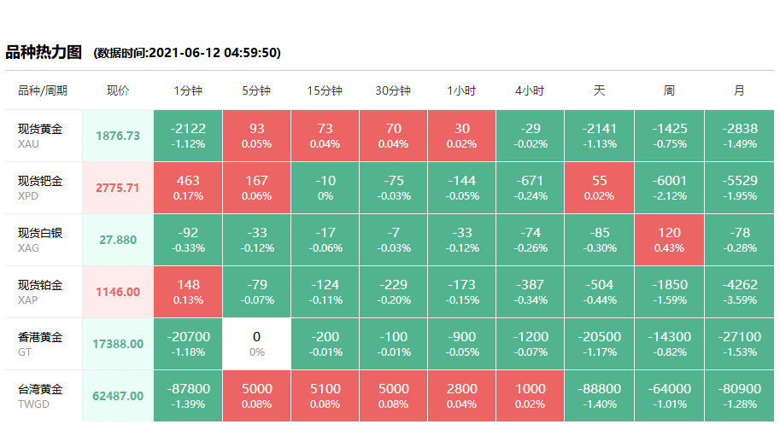This screenshot has height=430, width=780.
Task: Click the 1876.73 current price cell
Action: pyautogui.click(x=118, y=136)
